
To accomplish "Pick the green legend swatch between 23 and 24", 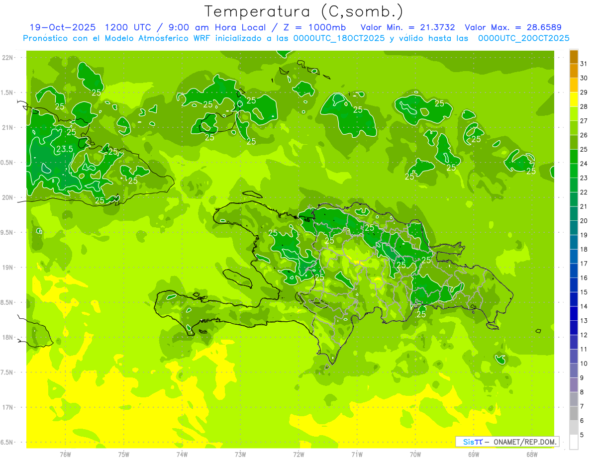I will (574, 171).
